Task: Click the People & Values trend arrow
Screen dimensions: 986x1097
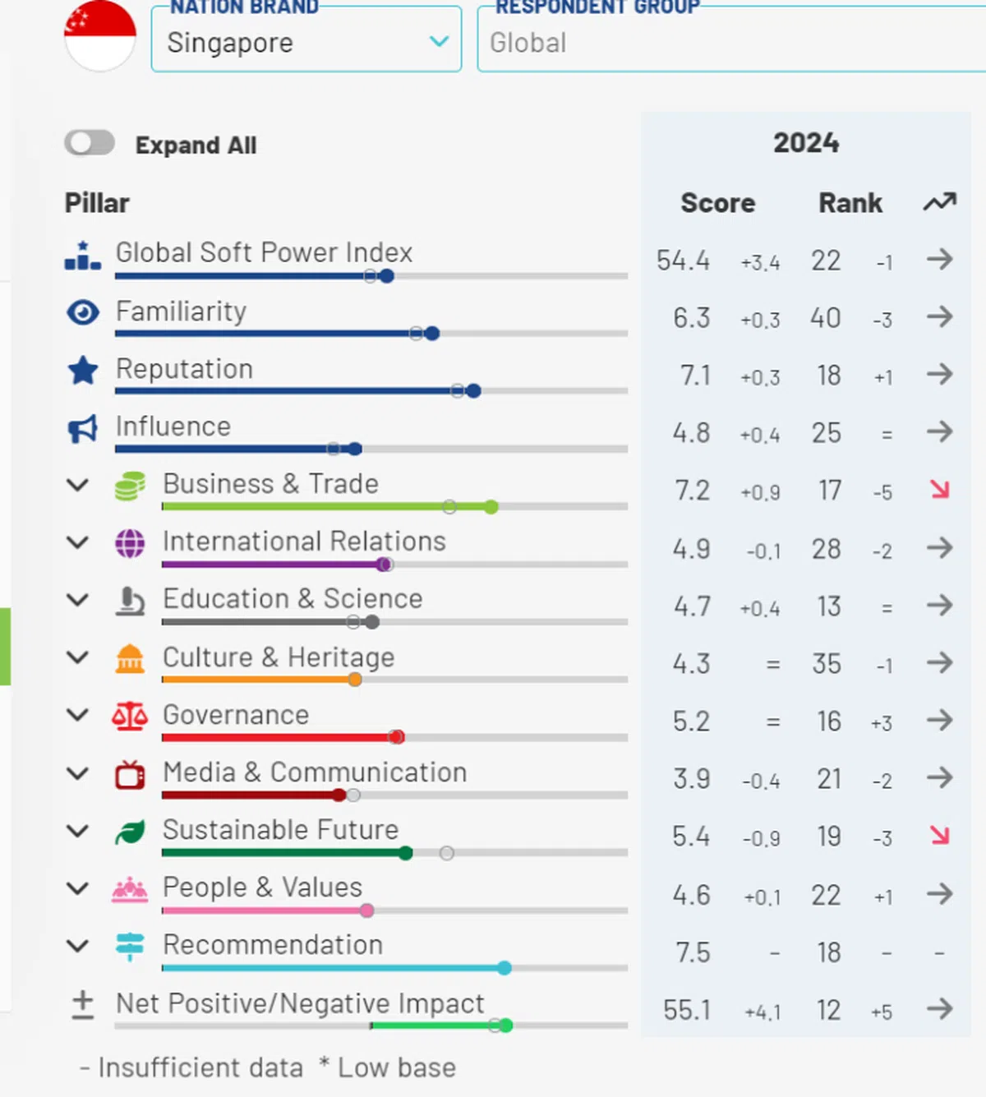Action: tap(939, 894)
